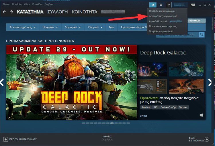Expand the Παιχνίδια dropdown
The height and width of the screenshot is (146, 215).
tap(50, 27)
